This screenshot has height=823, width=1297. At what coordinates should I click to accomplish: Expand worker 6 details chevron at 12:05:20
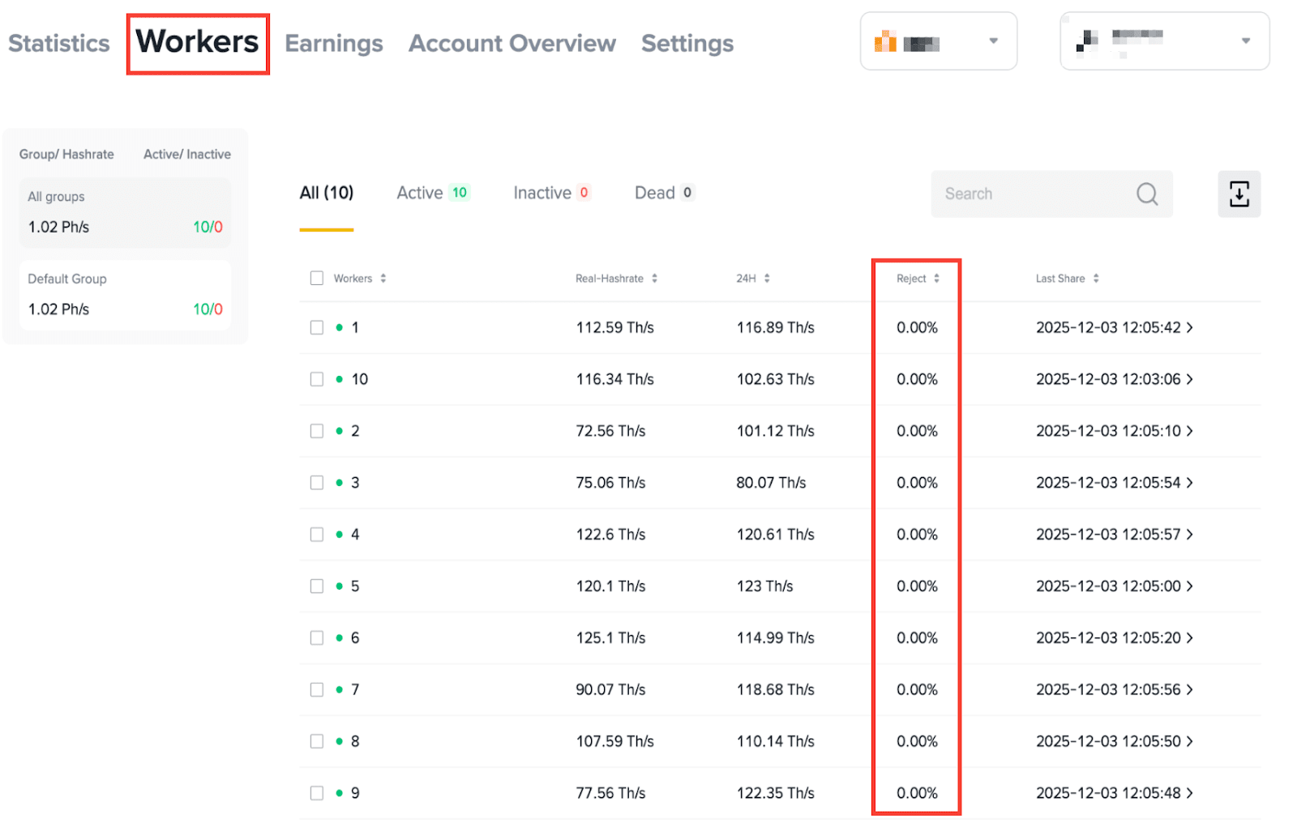[x=1190, y=638]
